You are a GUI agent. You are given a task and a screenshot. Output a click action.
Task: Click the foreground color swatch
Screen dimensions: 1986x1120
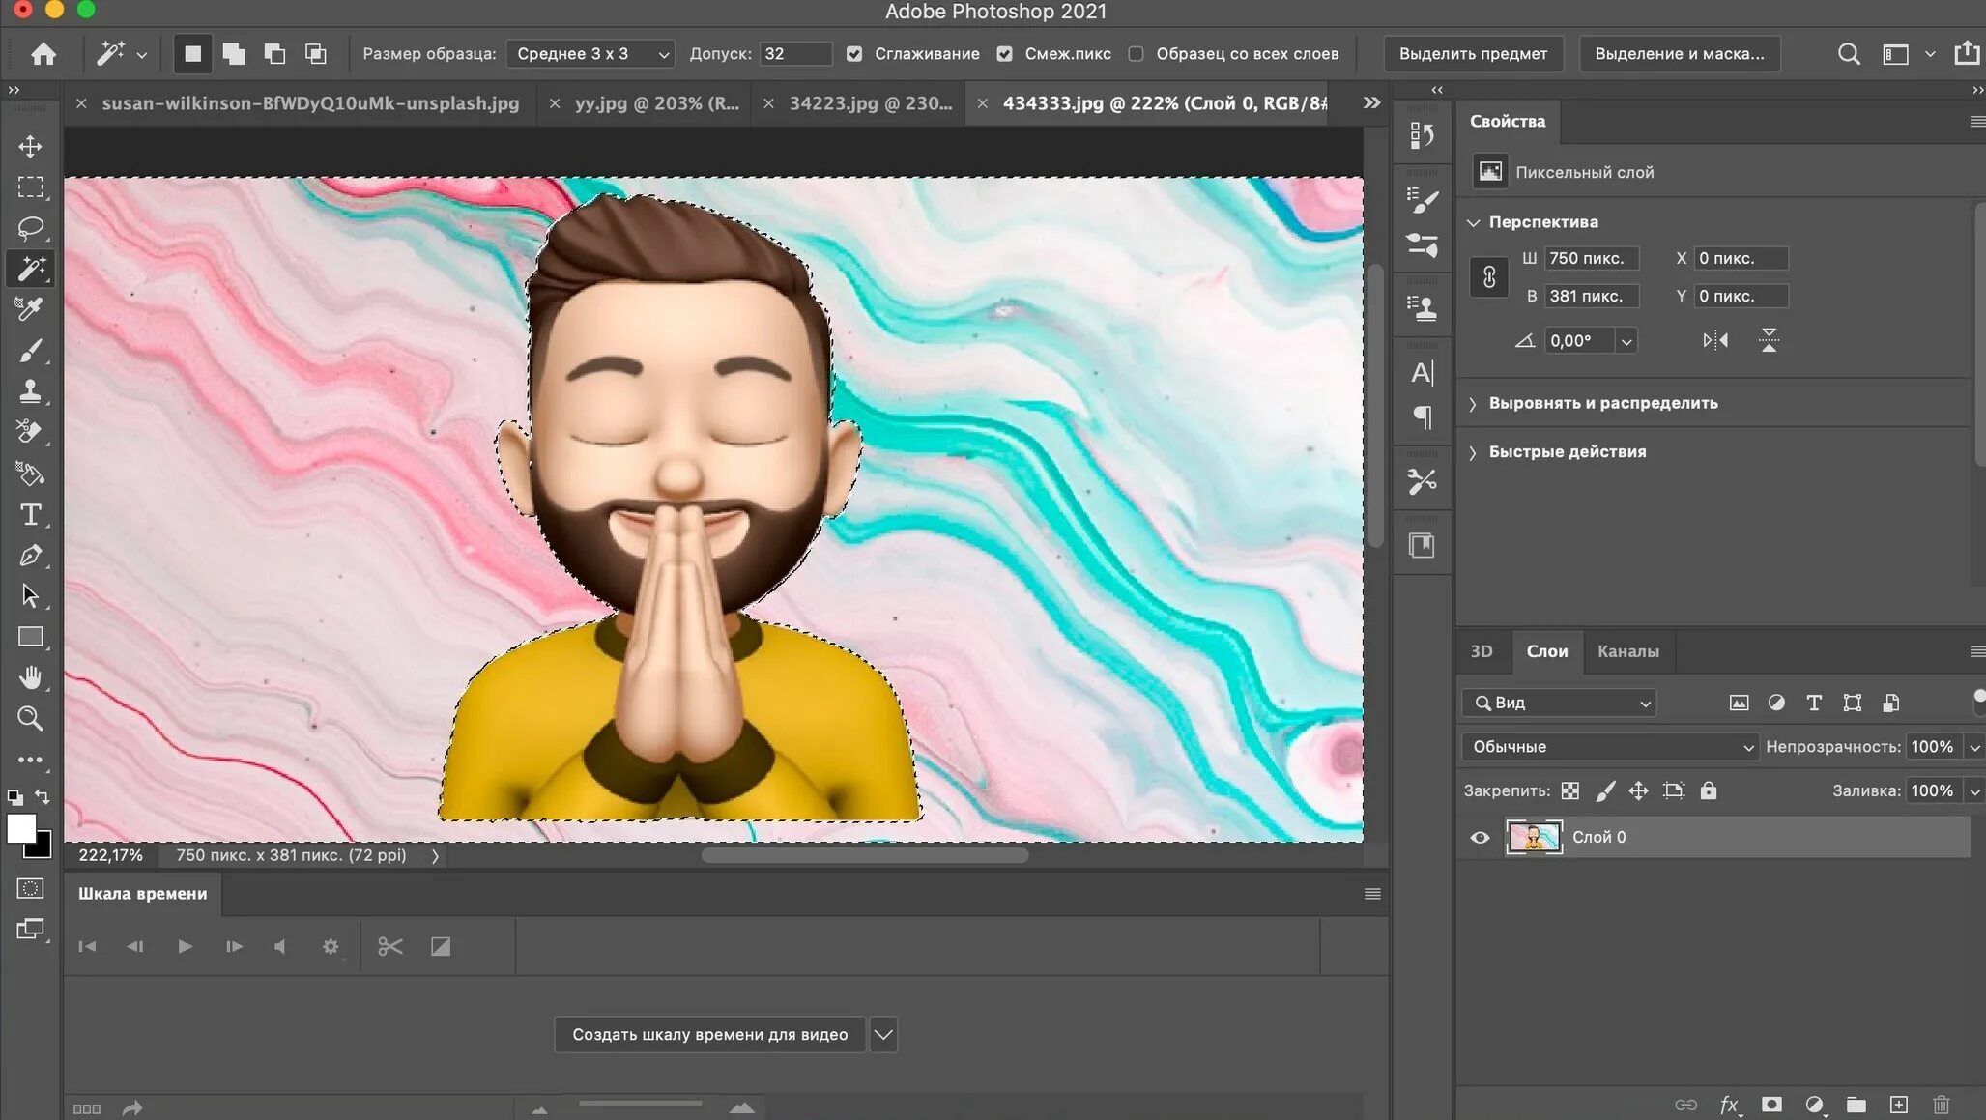click(x=21, y=828)
